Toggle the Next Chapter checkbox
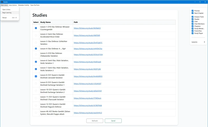208x127 pixels. click(x=192, y=13)
